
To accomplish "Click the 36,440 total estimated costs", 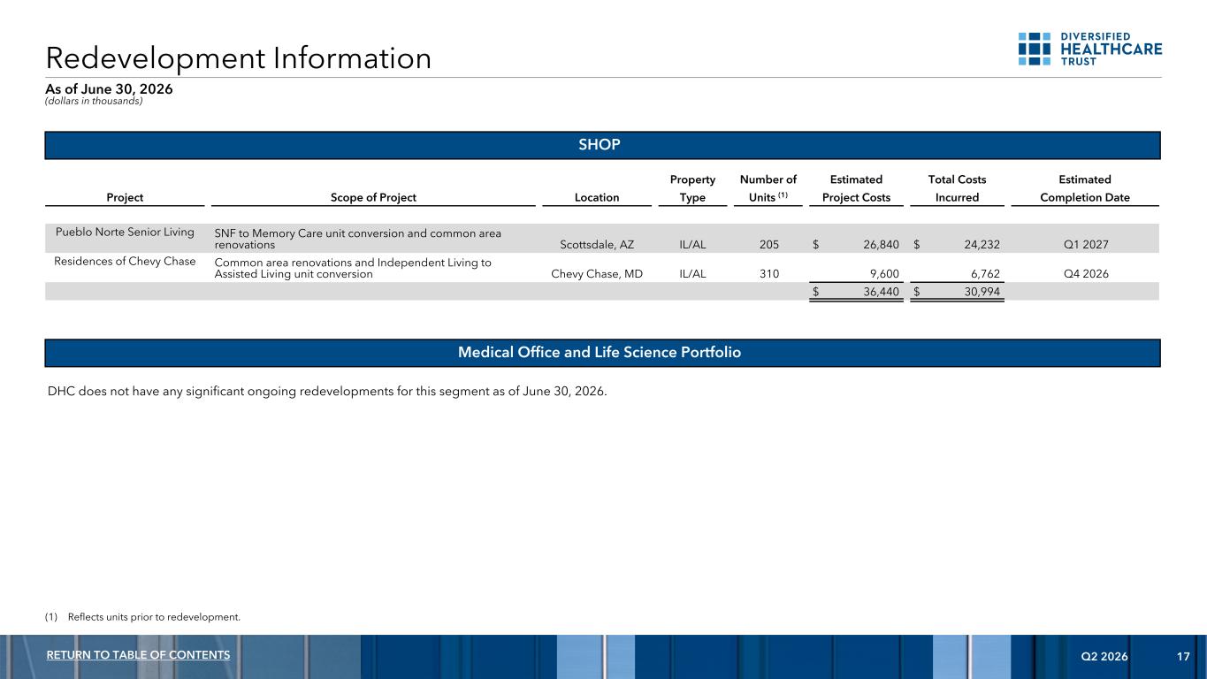I will [880, 292].
